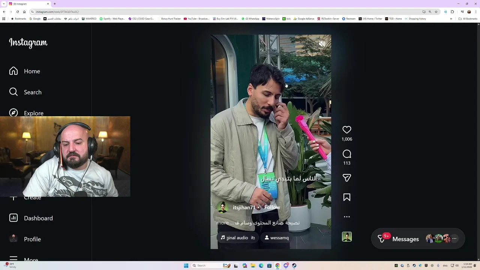The width and height of the screenshot is (480, 270).
Task: Open Dashboard in Instagram sidebar
Action: [x=31, y=218]
